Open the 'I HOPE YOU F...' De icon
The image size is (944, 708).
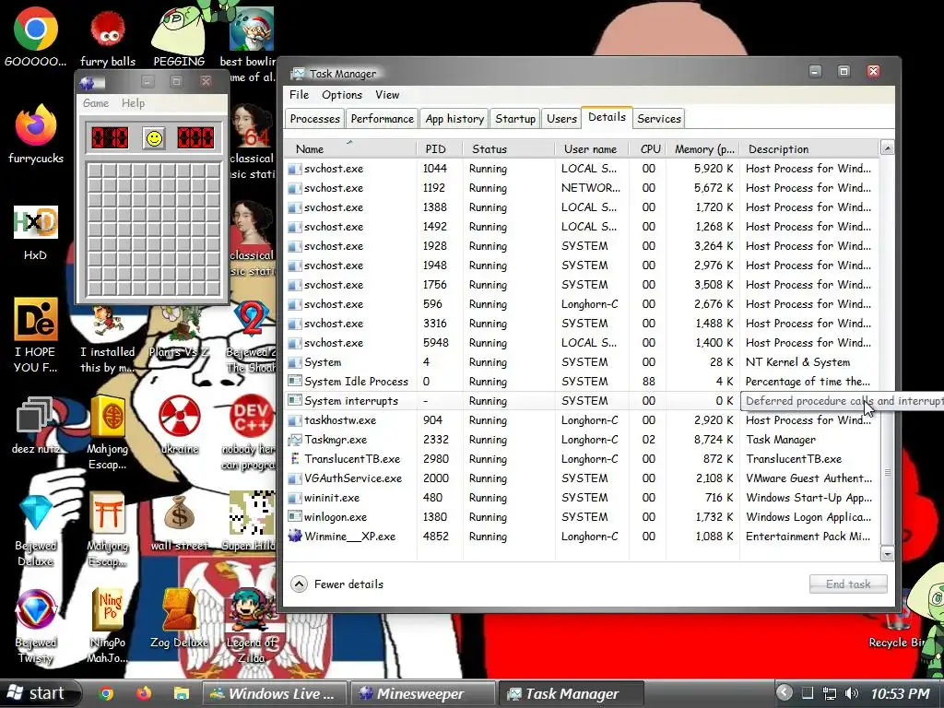click(x=36, y=334)
